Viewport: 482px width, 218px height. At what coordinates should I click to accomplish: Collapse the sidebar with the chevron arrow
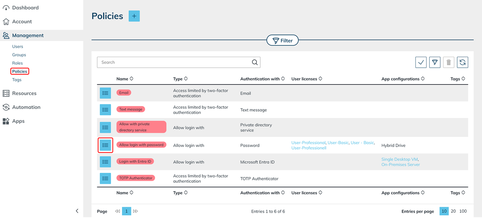(77, 211)
